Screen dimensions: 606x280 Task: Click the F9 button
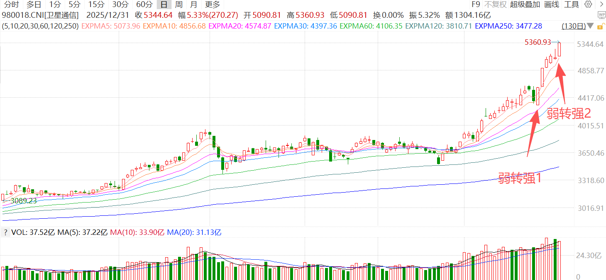click(476, 5)
